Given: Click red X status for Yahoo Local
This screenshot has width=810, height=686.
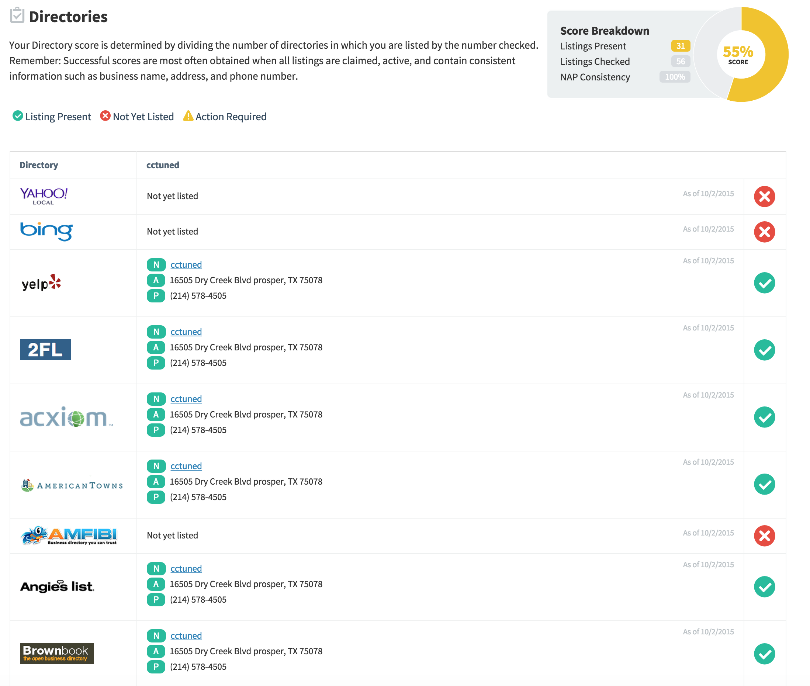Looking at the screenshot, I should [764, 196].
